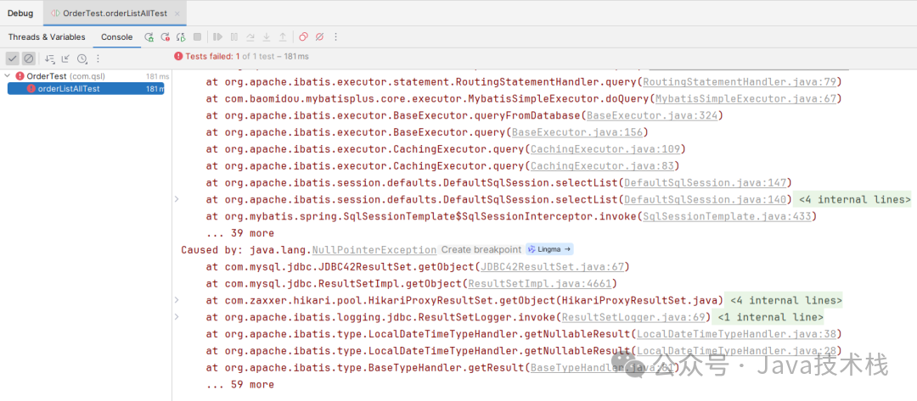Open CachingExecutor.java:109 link
The image size is (917, 401).
click(605, 149)
